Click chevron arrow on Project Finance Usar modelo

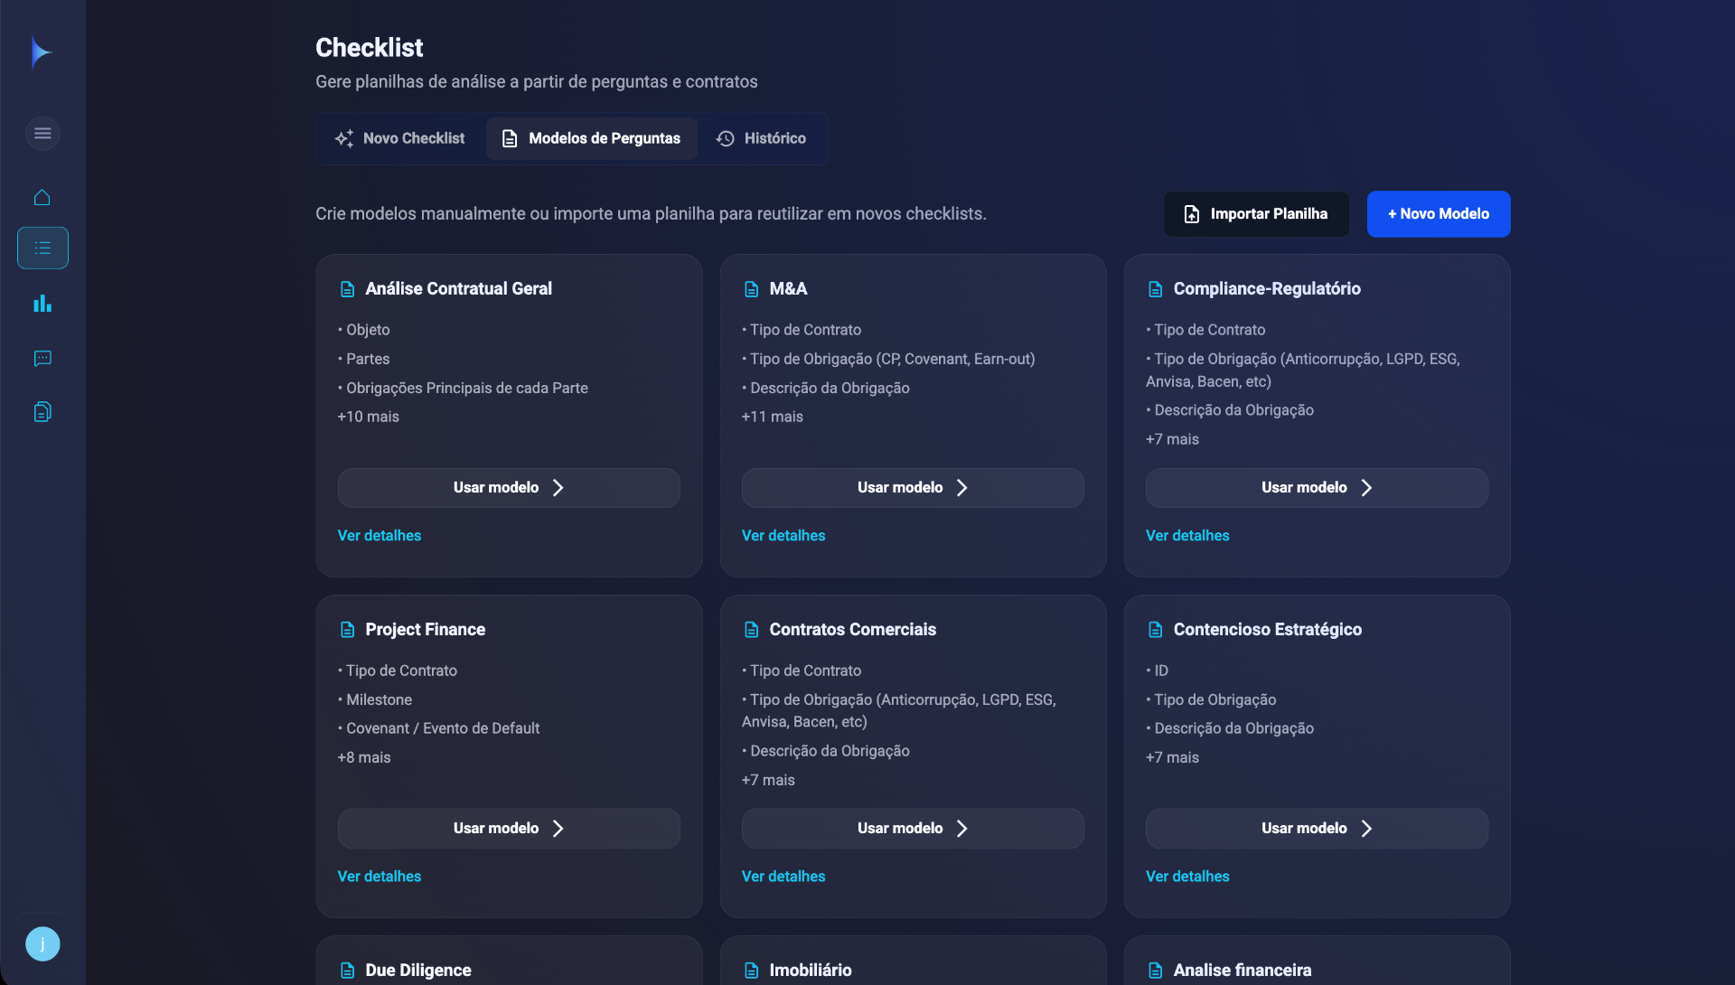558,829
